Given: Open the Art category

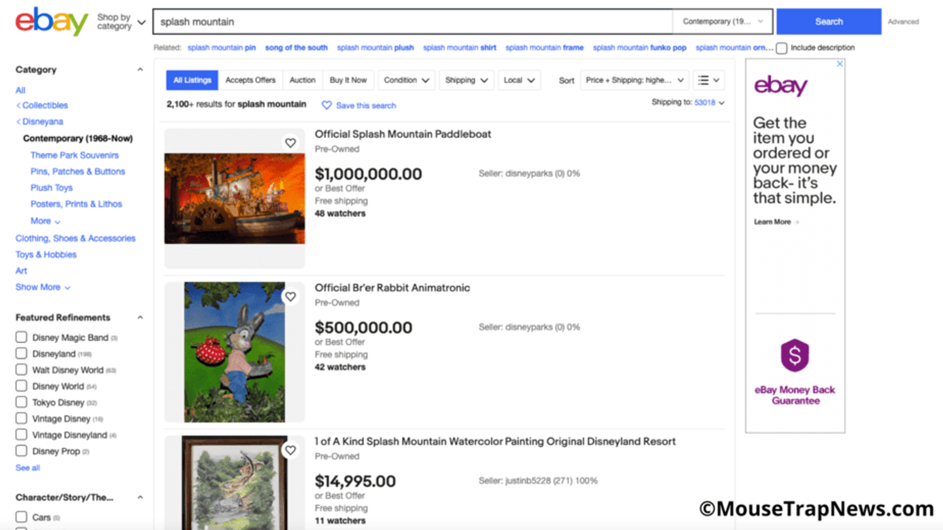Looking at the screenshot, I should pyautogui.click(x=21, y=271).
